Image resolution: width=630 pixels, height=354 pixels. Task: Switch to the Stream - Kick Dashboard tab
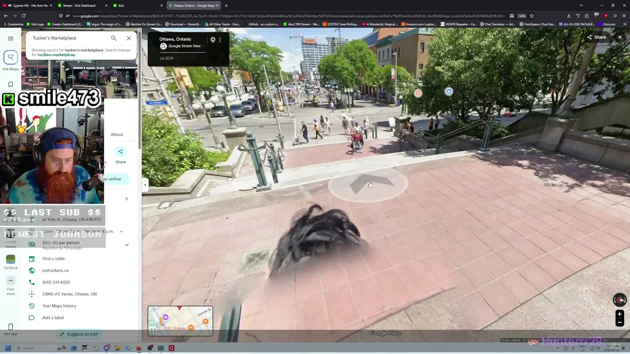pyautogui.click(x=82, y=5)
